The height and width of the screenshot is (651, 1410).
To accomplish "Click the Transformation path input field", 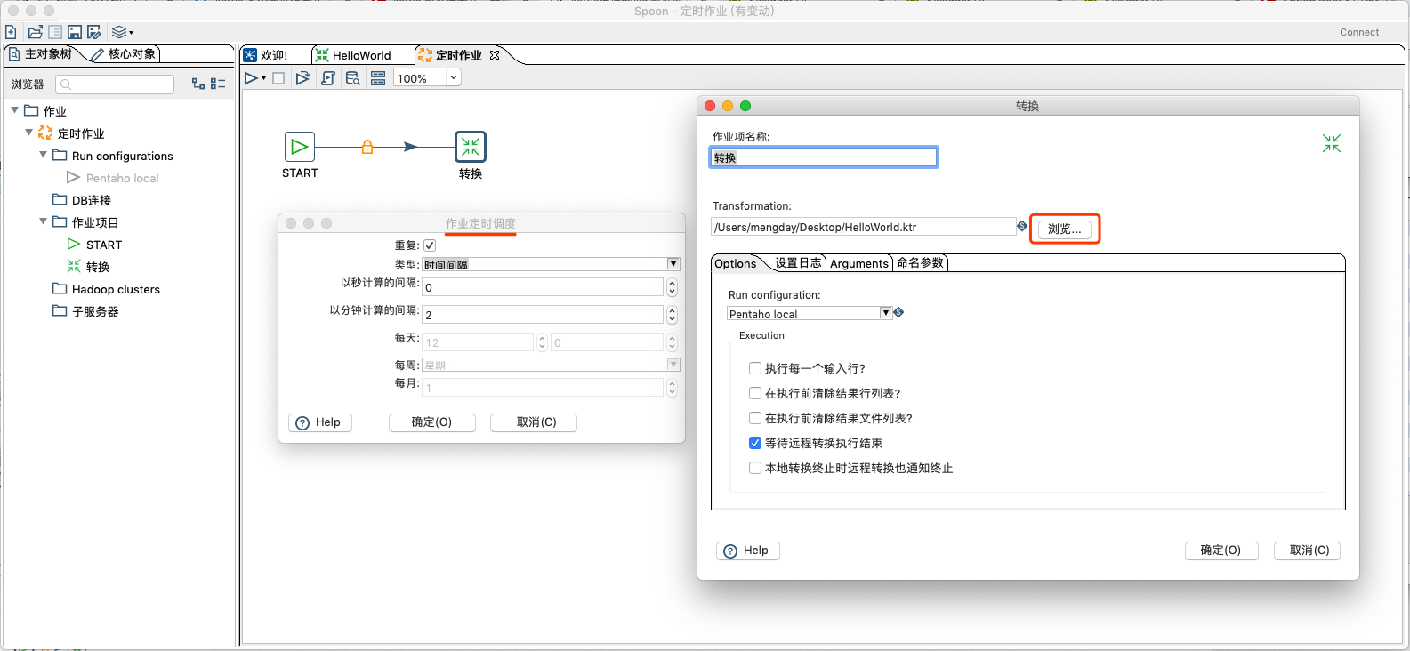I will (863, 227).
